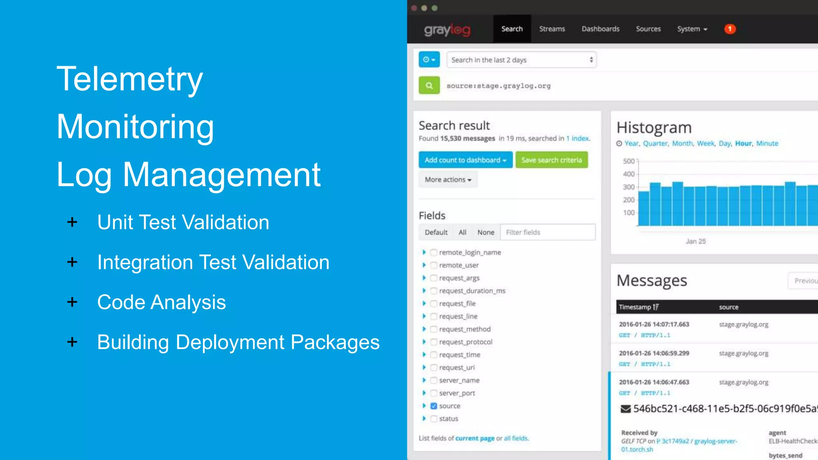Check the request_duration_ms field
This screenshot has width=818, height=460.
click(x=433, y=291)
